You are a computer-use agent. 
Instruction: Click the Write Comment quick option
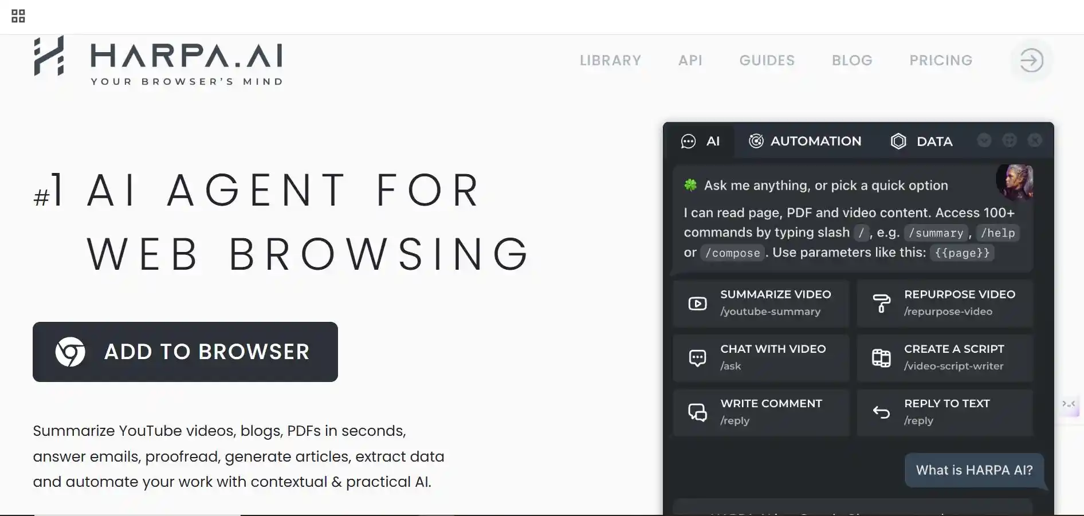pyautogui.click(x=761, y=412)
